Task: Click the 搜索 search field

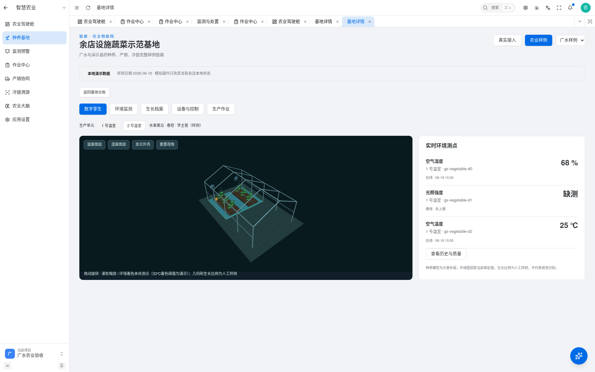Action: [498, 8]
